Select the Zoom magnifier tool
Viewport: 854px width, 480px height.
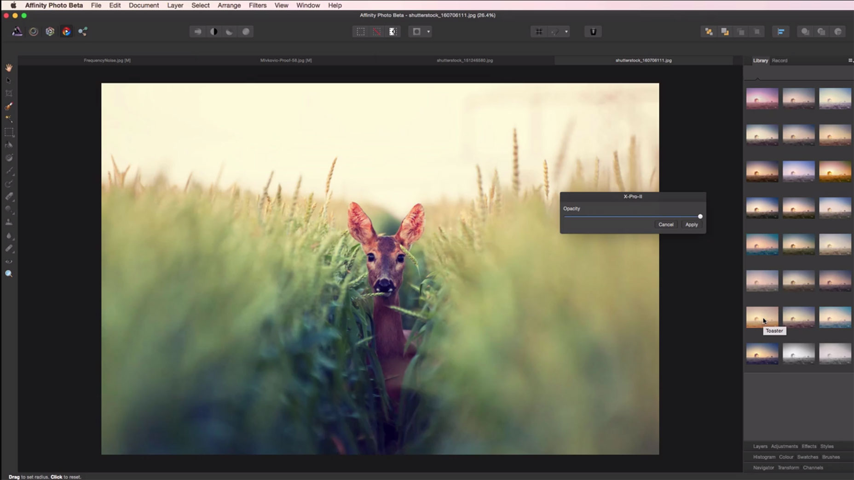click(x=9, y=274)
